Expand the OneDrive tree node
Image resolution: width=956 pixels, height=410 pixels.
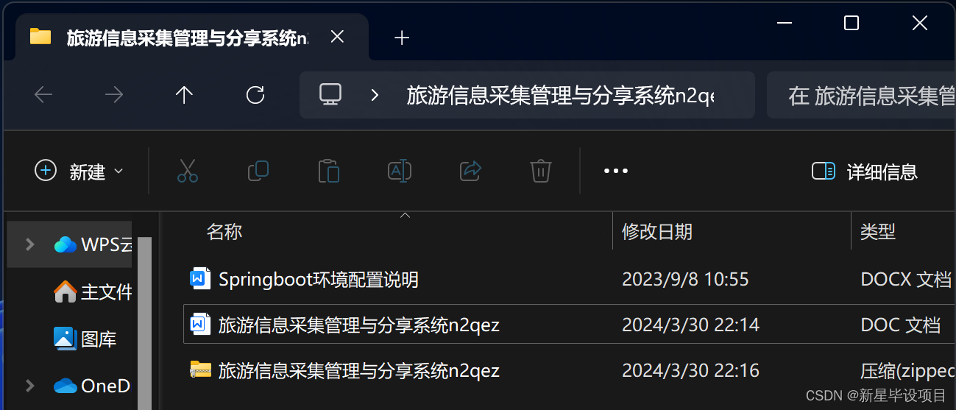[29, 386]
